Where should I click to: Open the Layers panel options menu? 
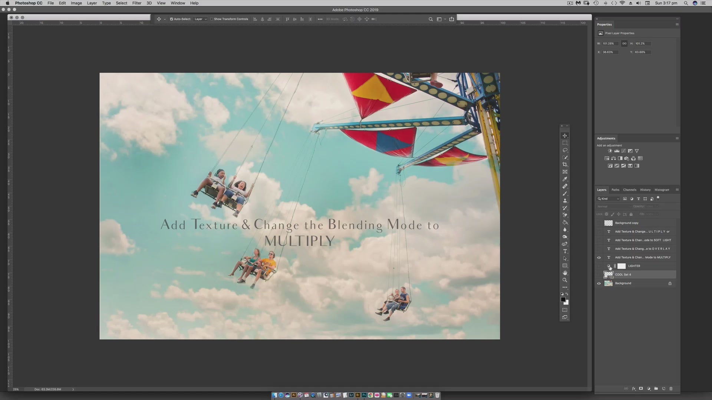tap(677, 190)
